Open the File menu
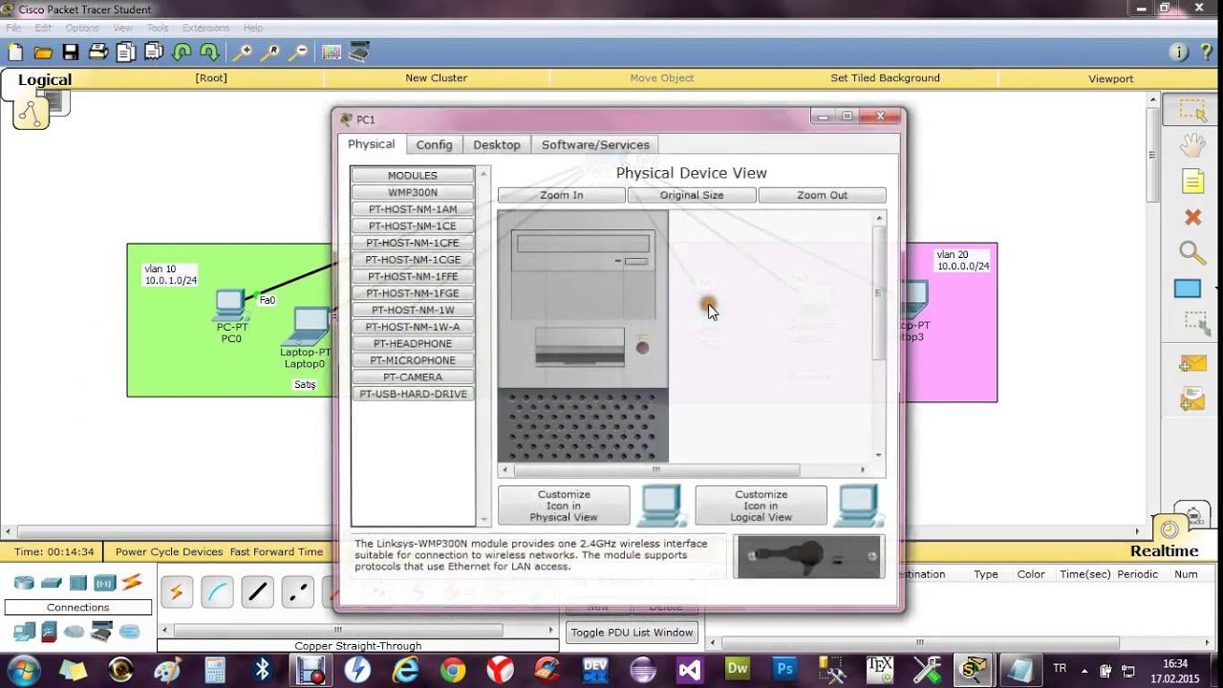The width and height of the screenshot is (1223, 688). 13,28
